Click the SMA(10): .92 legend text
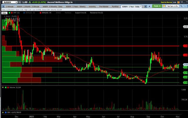Image resolution: width=188 pixels, height=118 pixels. [30, 13]
